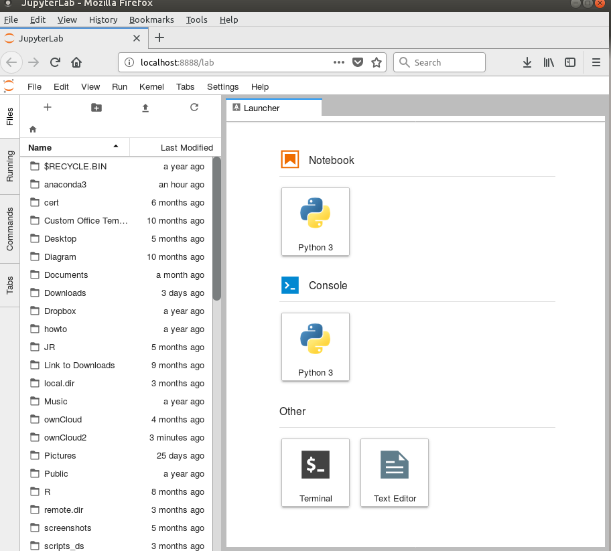Open a new Firefox tab

159,37
